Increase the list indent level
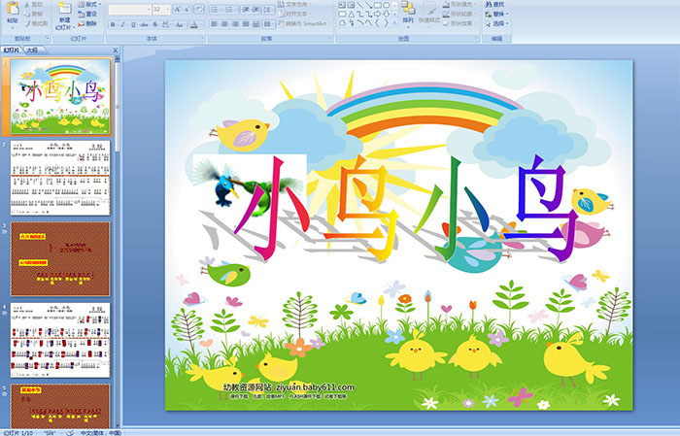 coord(255,10)
